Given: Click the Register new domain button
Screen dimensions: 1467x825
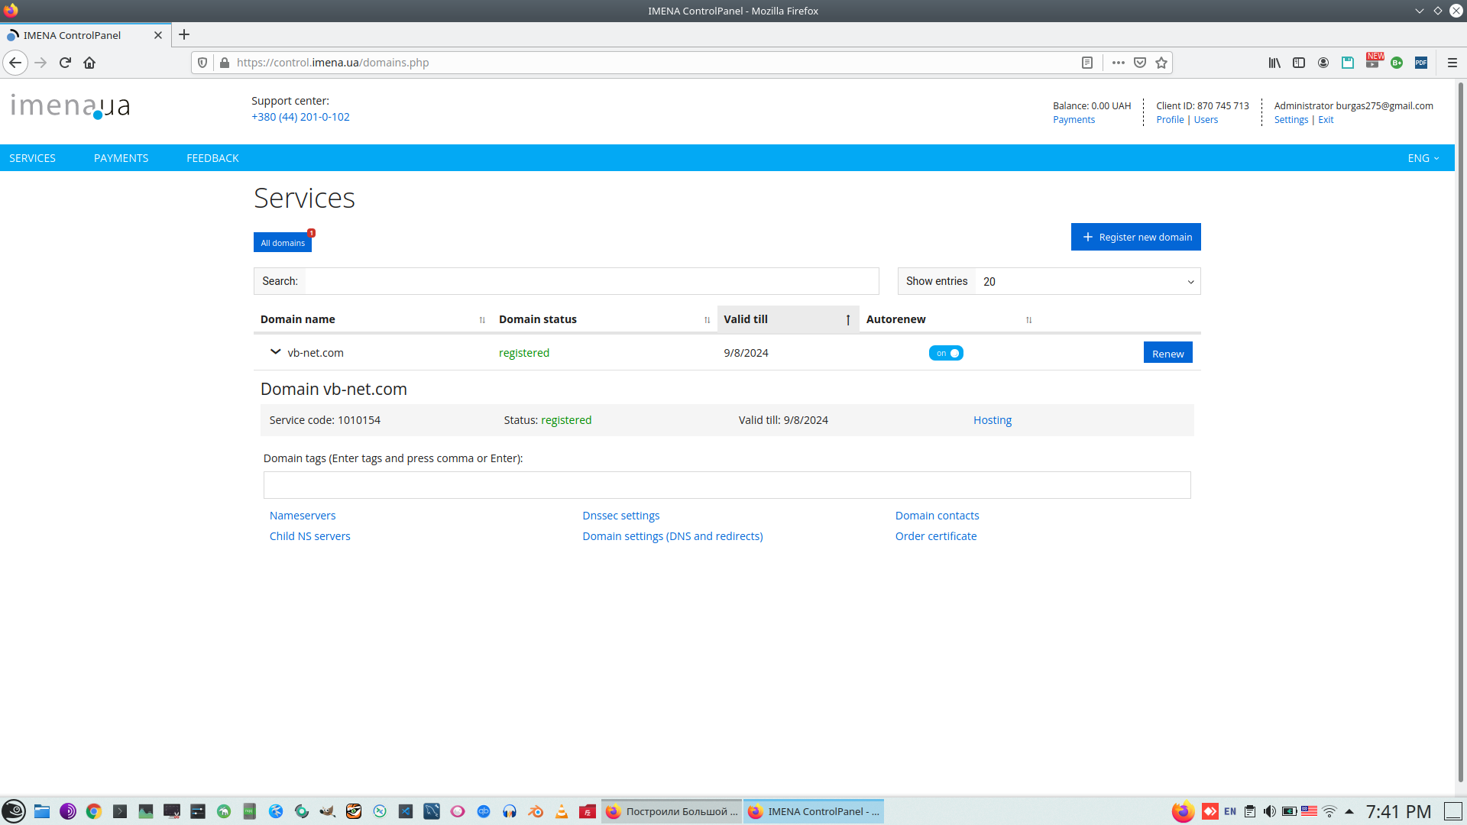Looking at the screenshot, I should click(x=1135, y=237).
